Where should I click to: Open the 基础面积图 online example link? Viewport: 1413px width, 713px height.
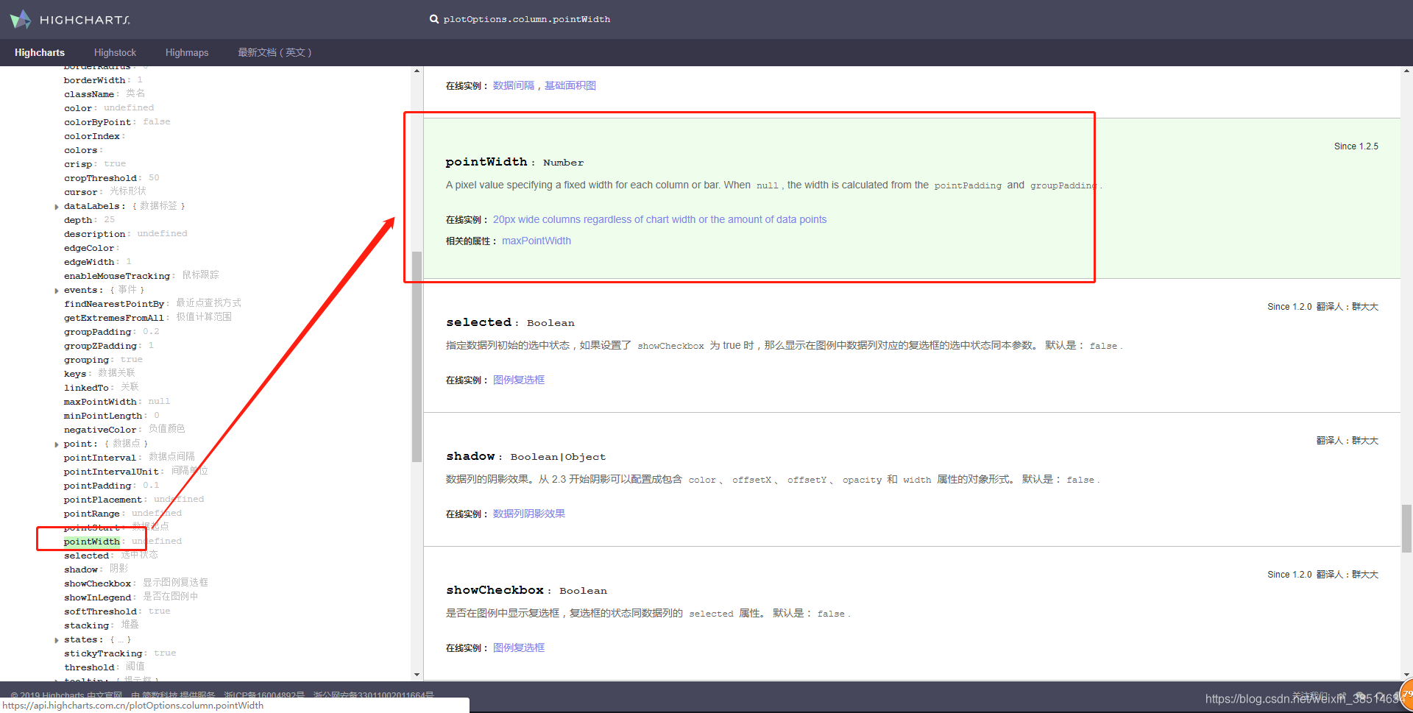point(570,85)
